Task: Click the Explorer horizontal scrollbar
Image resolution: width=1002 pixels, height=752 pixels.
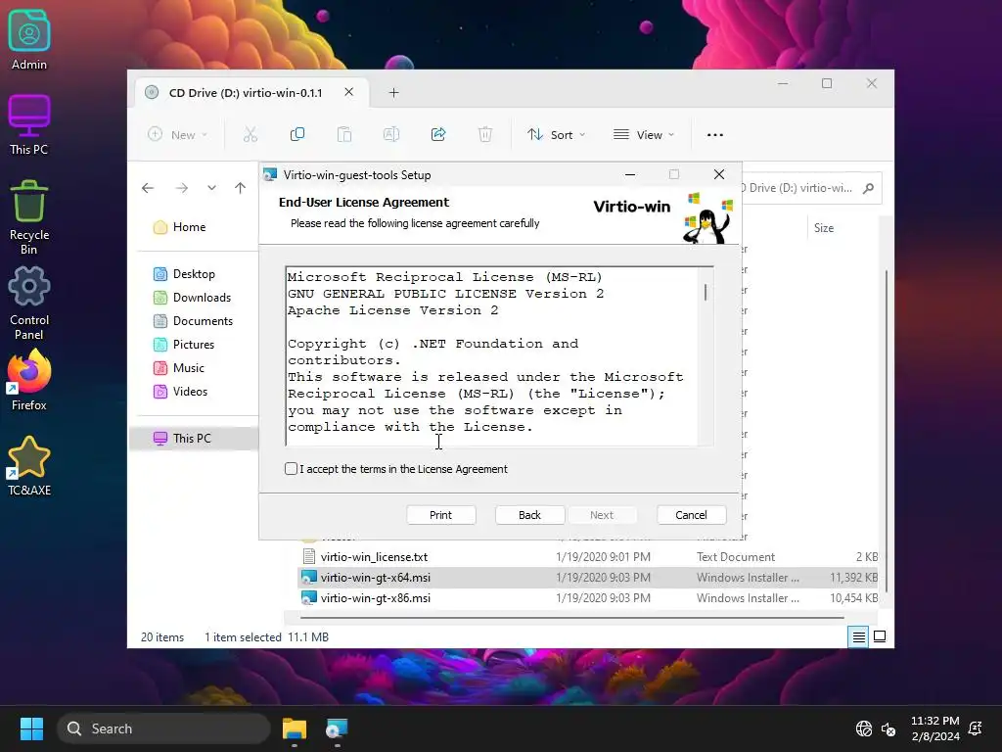Action: [x=571, y=618]
